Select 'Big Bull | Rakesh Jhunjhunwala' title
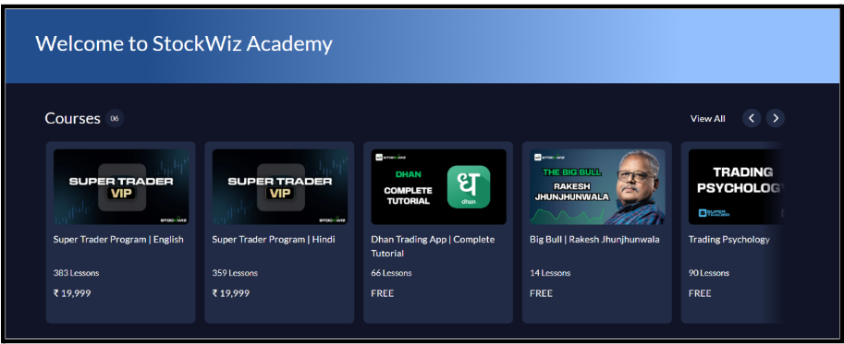Viewport: 844px width, 344px height. (594, 240)
